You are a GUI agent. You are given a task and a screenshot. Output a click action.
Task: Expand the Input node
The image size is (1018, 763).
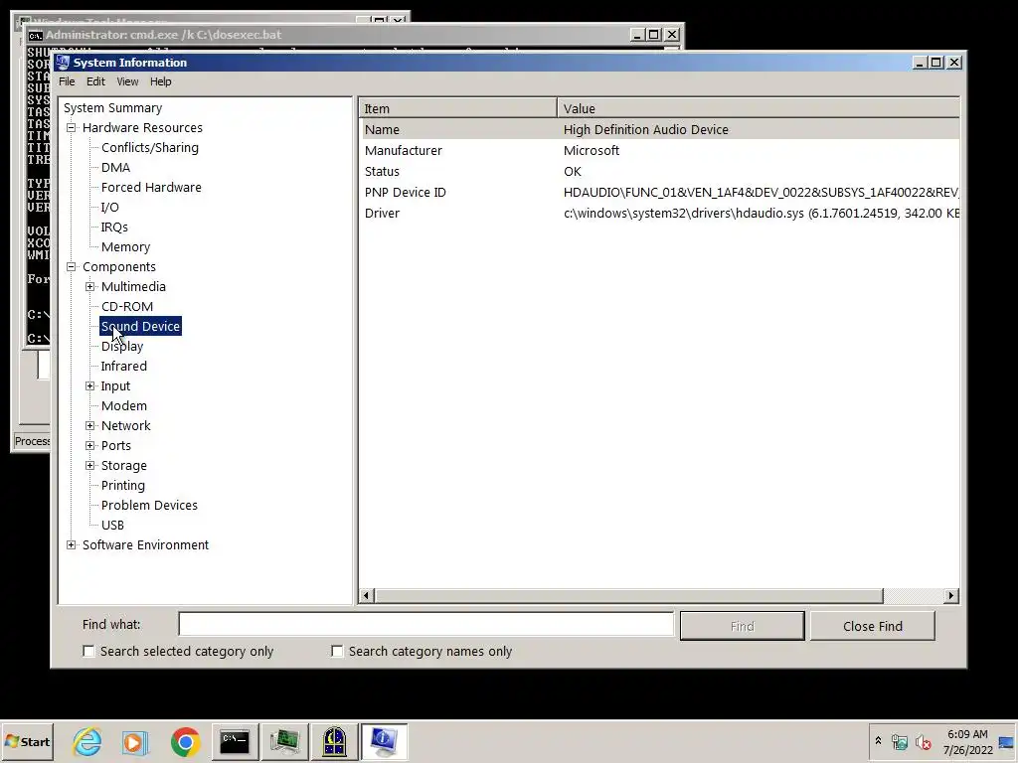click(x=90, y=386)
